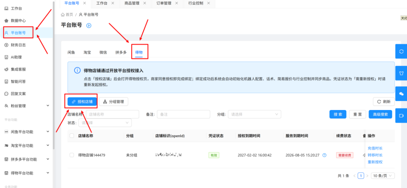Screen dimensions: 407x188
Task: Close the 商品管理 tab
Action: [145, 3]
